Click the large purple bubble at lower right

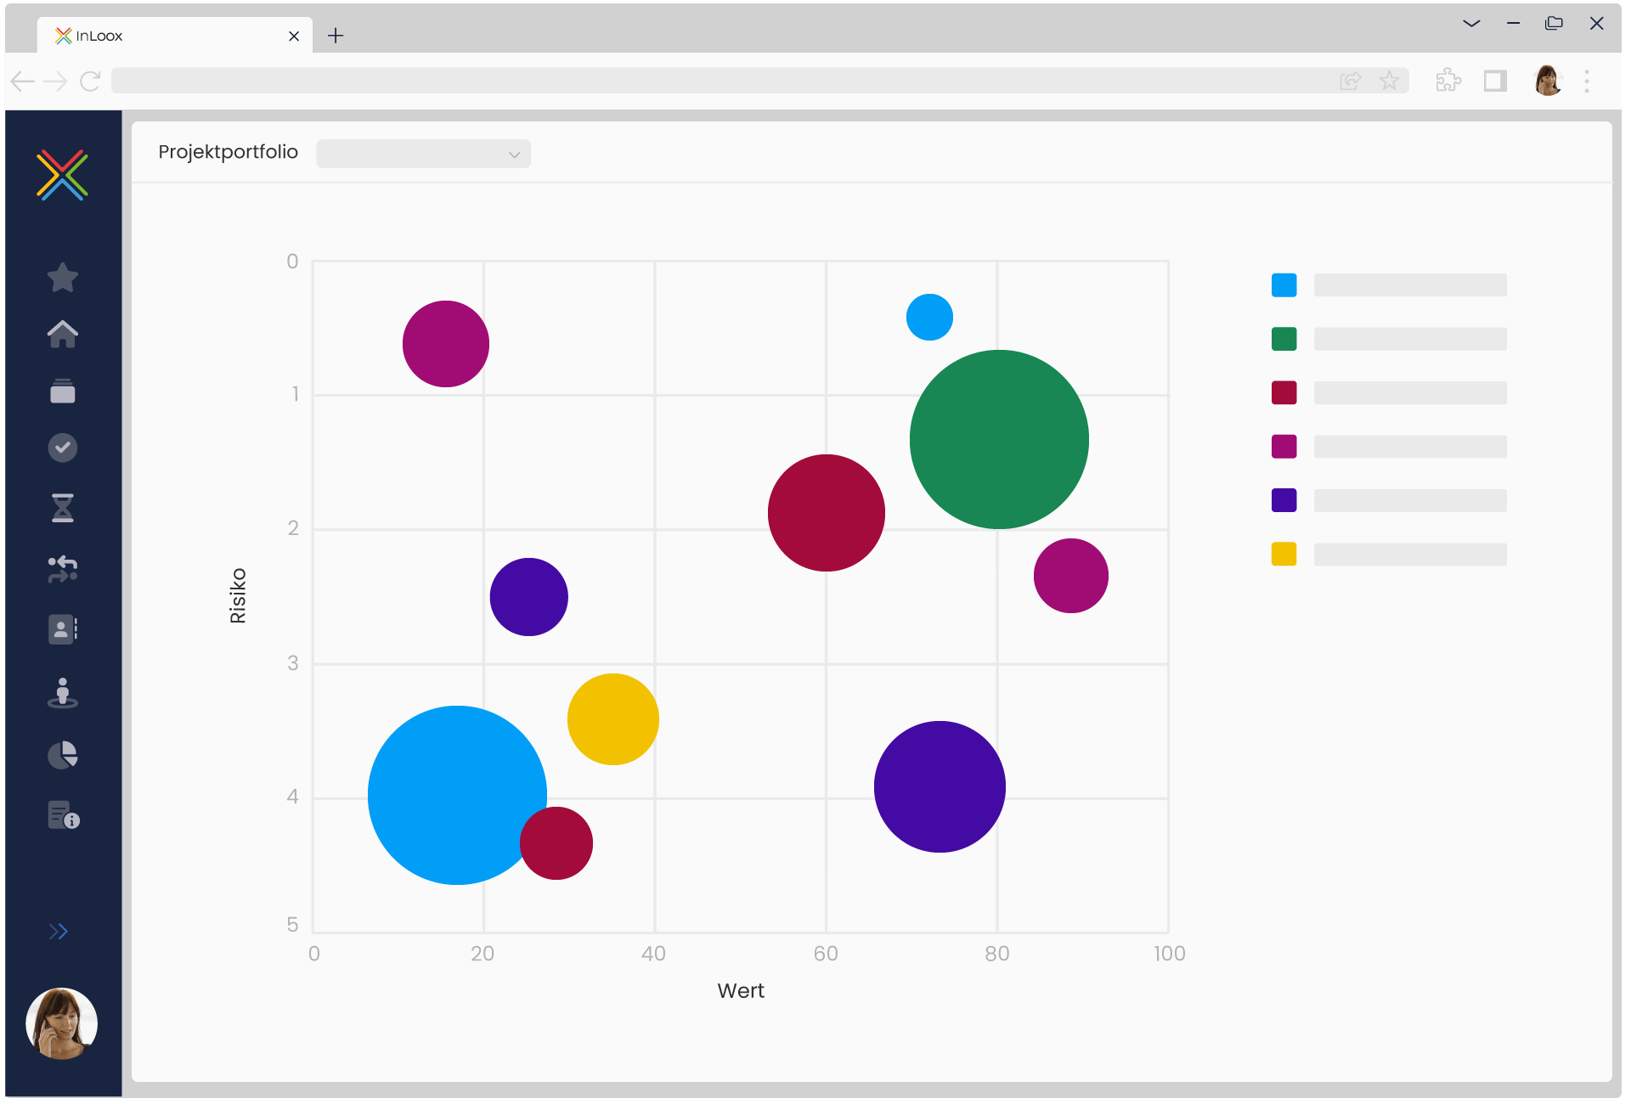tap(940, 786)
